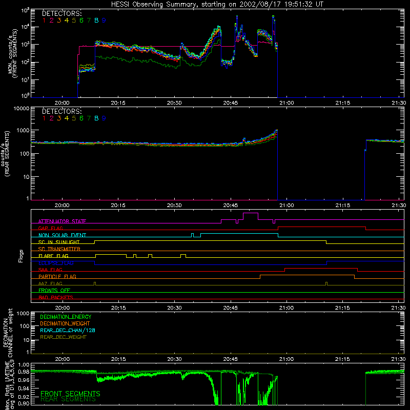
Task: Click the DETECTORS: heading in the rear segments plot
Action: pos(61,111)
